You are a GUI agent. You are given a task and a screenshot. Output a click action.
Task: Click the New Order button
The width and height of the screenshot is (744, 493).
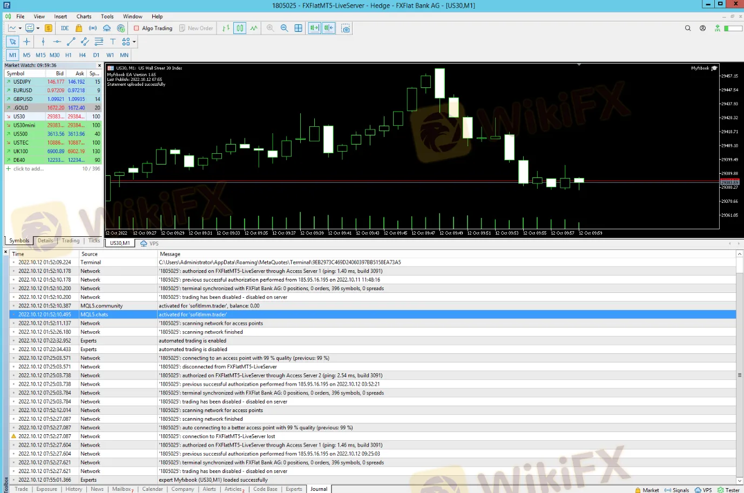click(x=197, y=28)
